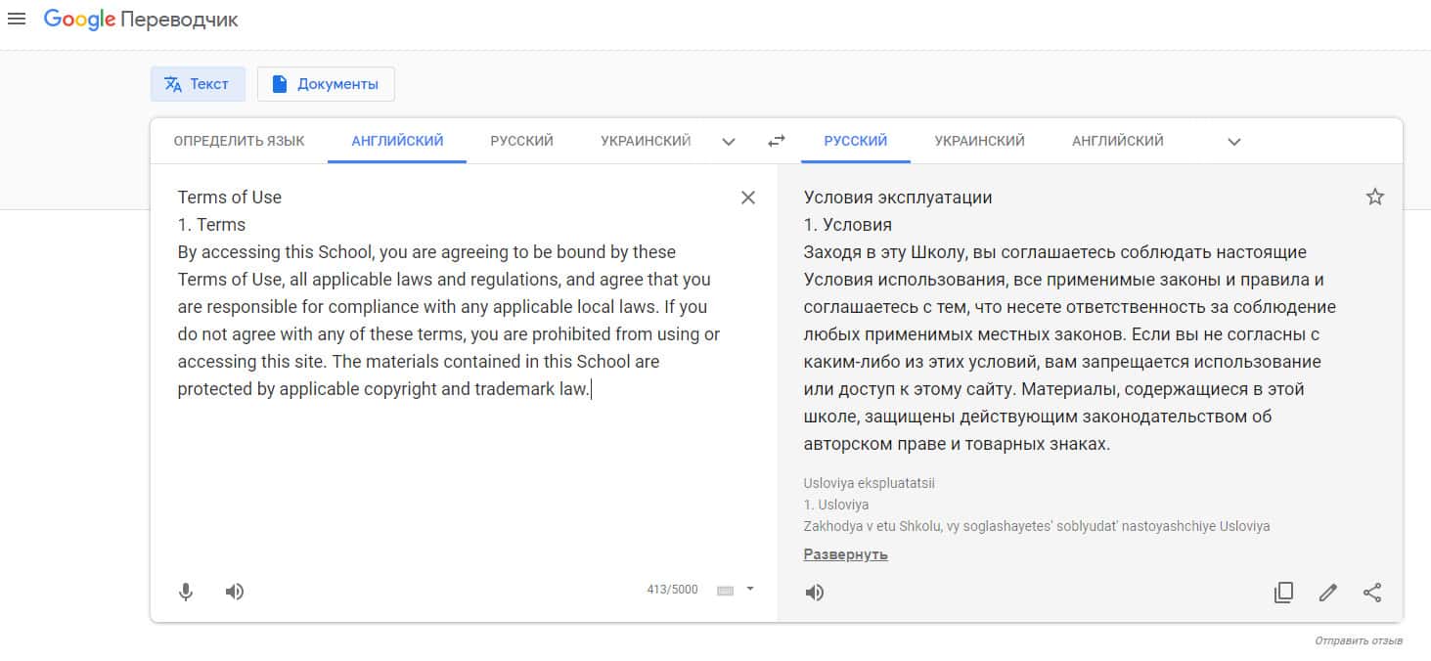This screenshot has height=661, width=1431.
Task: Suggest an edit with pencil icon
Action: click(1327, 593)
